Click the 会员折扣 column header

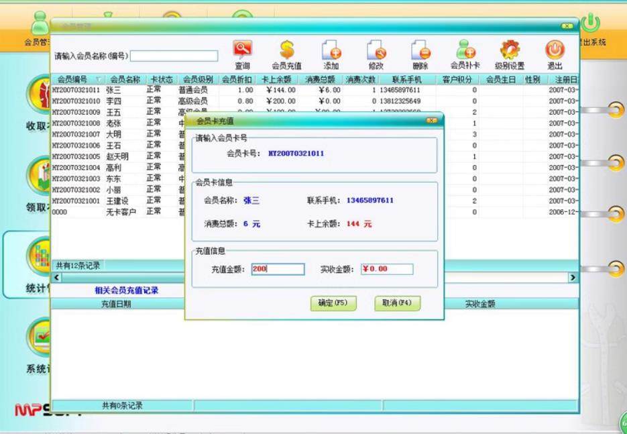pyautogui.click(x=237, y=79)
